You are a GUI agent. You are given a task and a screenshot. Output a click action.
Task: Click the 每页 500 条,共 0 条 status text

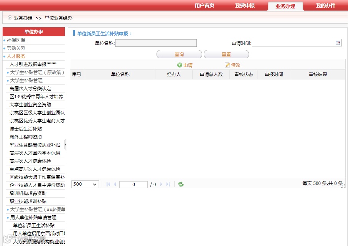(x=323, y=183)
